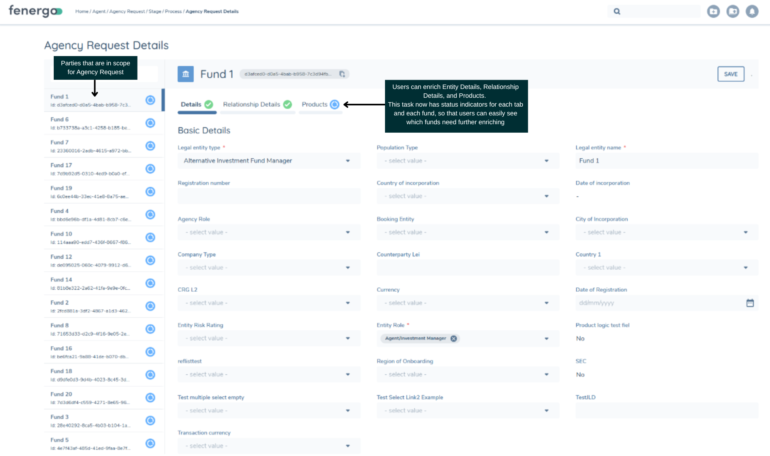Click the bank icon beside Fund 1 heading
This screenshot has width=770, height=456.
(185, 74)
